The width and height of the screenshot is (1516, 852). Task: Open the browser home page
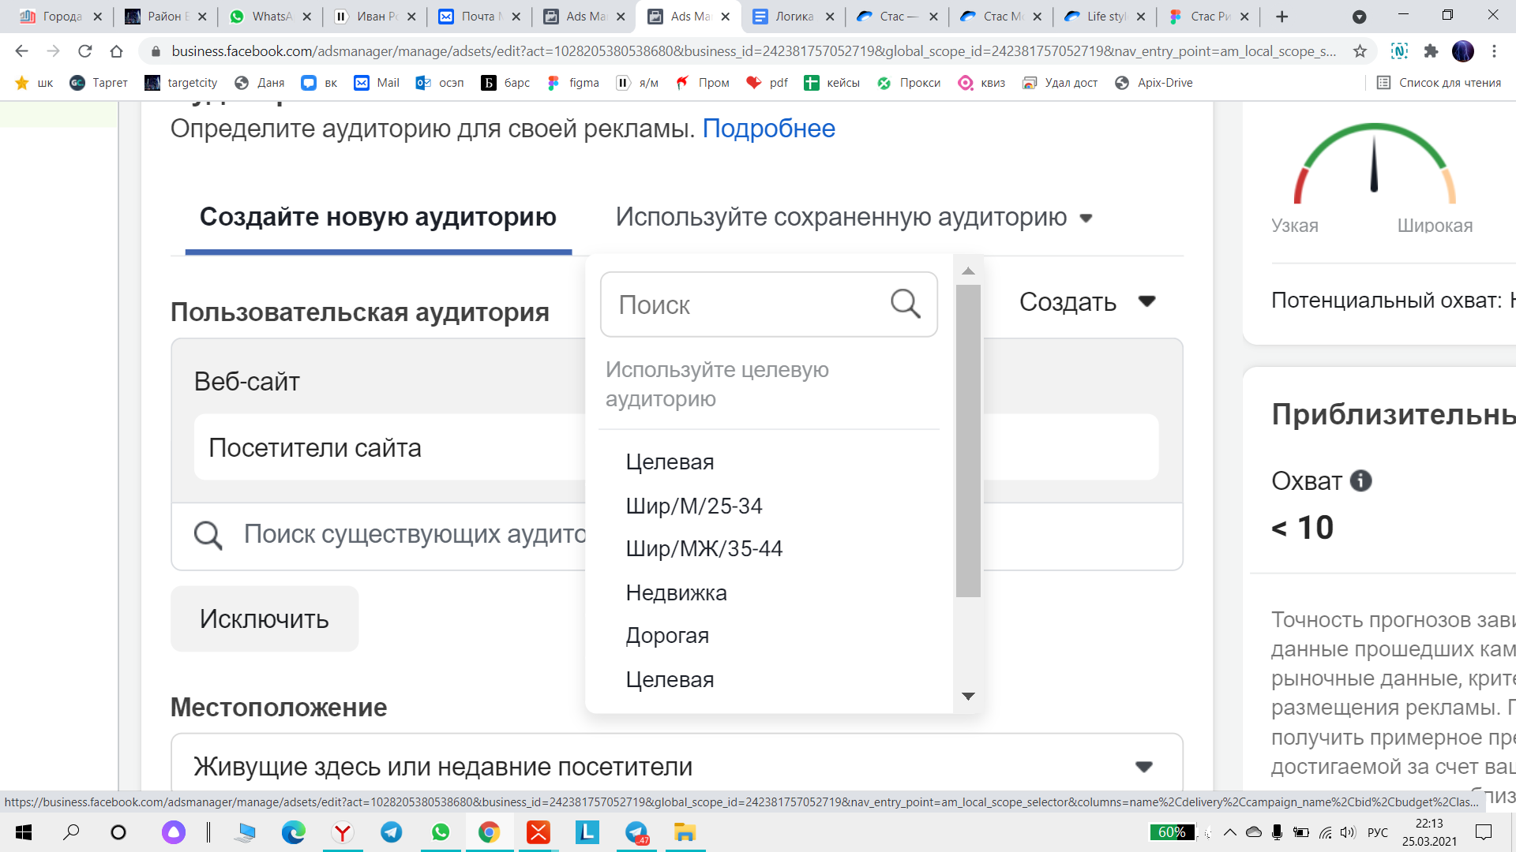pos(116,51)
